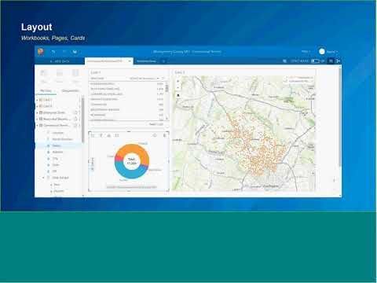The width and height of the screenshot is (377, 283).
Task: Select the first row in summary table
Action: click(x=127, y=84)
